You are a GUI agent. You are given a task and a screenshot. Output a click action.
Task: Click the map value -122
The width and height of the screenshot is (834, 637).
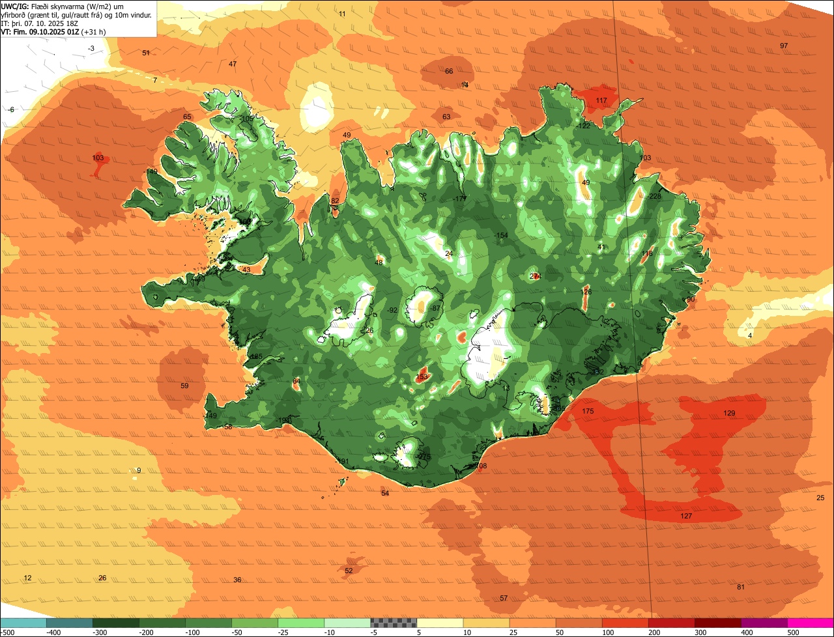(583, 126)
